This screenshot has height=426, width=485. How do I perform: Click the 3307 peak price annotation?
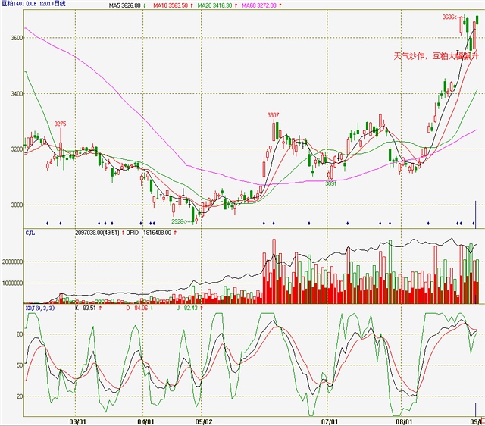click(273, 115)
